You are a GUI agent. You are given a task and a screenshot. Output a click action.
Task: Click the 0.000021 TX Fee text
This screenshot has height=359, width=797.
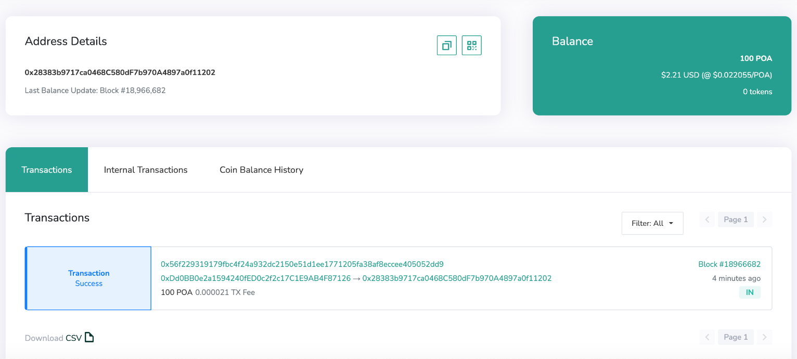225,292
